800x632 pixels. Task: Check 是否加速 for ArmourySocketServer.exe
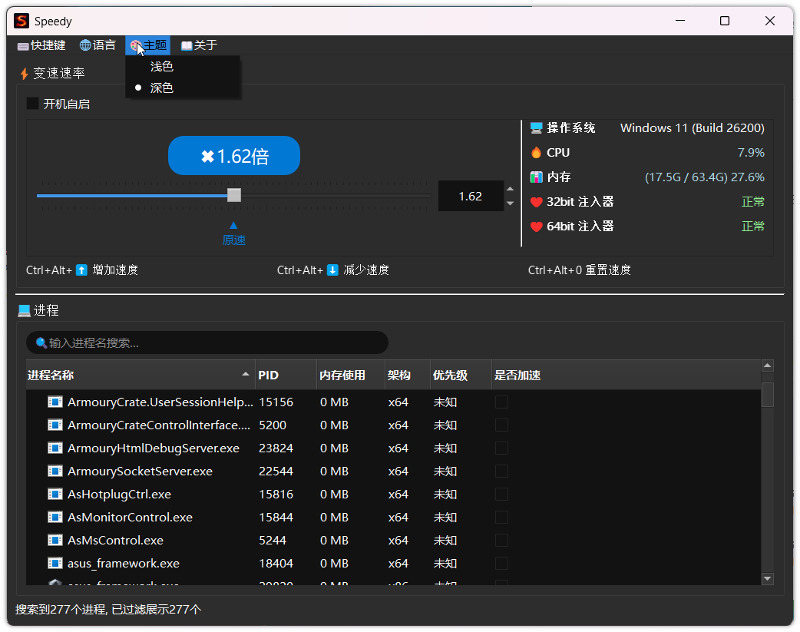[x=501, y=471]
